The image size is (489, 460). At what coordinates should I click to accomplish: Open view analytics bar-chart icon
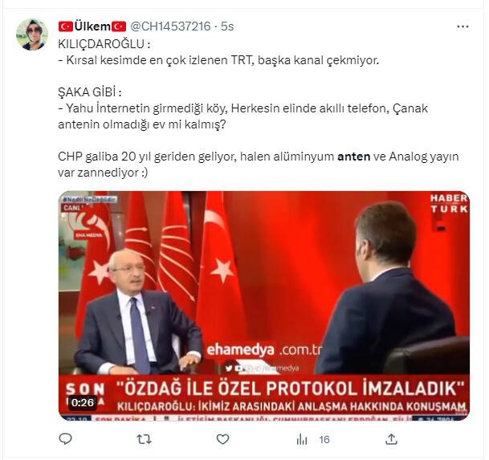click(x=302, y=439)
